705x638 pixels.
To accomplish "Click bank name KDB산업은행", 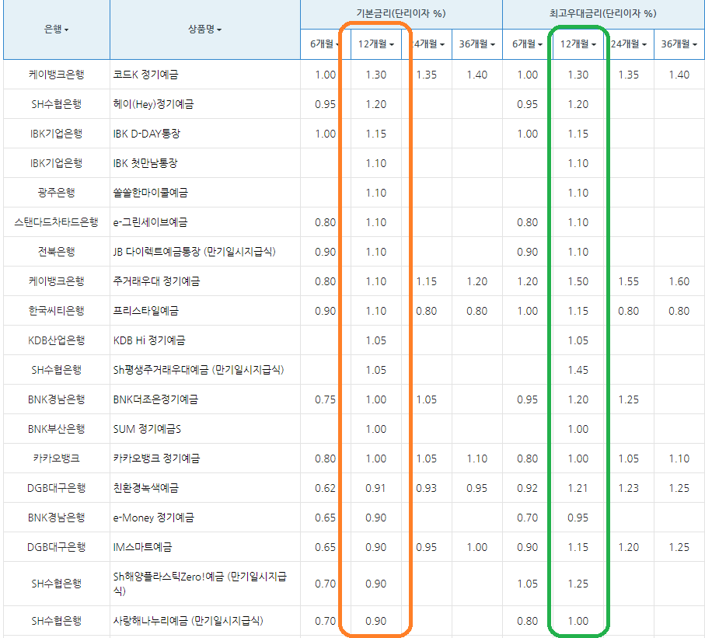I will pyautogui.click(x=56, y=340).
